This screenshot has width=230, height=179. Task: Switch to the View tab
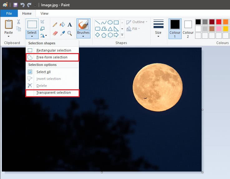point(44,13)
